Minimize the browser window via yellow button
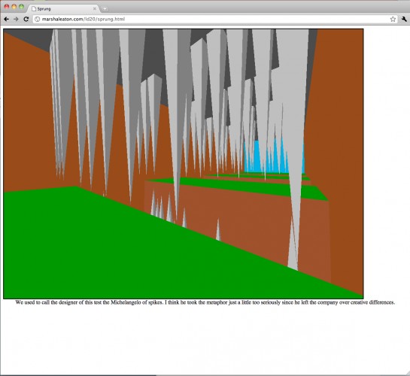The width and height of the screenshot is (410, 376). click(14, 7)
